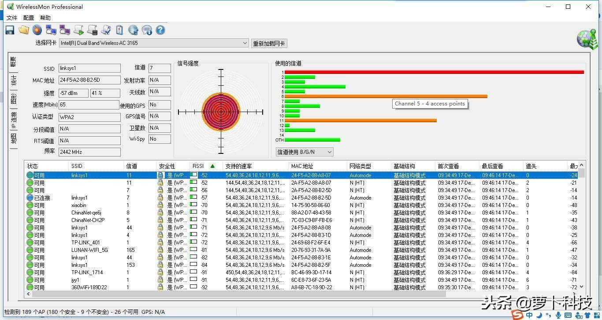Open help via the question mark toolbar icon
Screen dimensions: 602x320
(x=160, y=30)
